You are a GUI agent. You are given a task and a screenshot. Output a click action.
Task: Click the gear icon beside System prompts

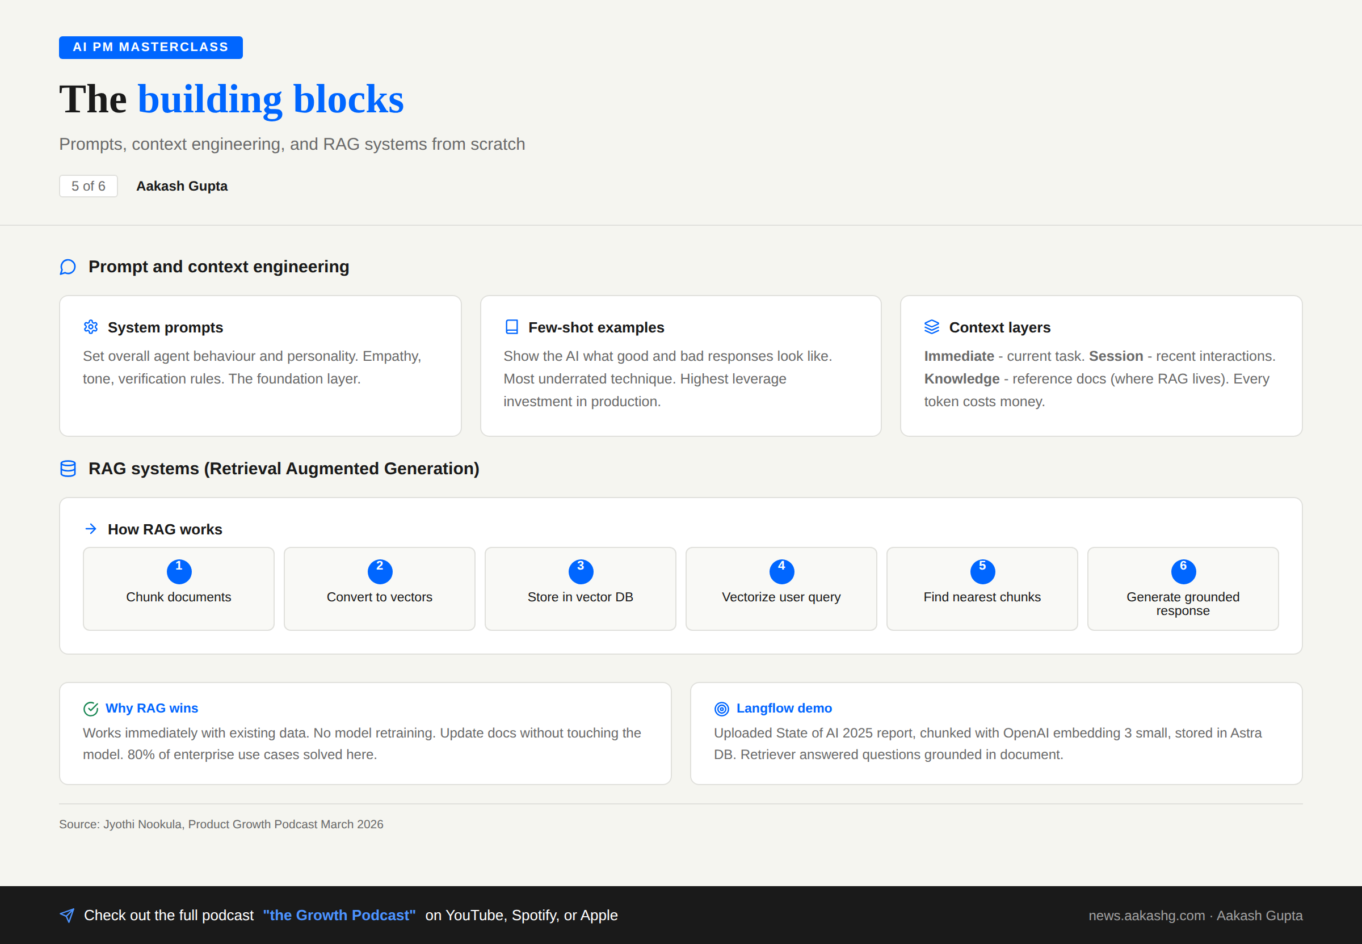91,327
